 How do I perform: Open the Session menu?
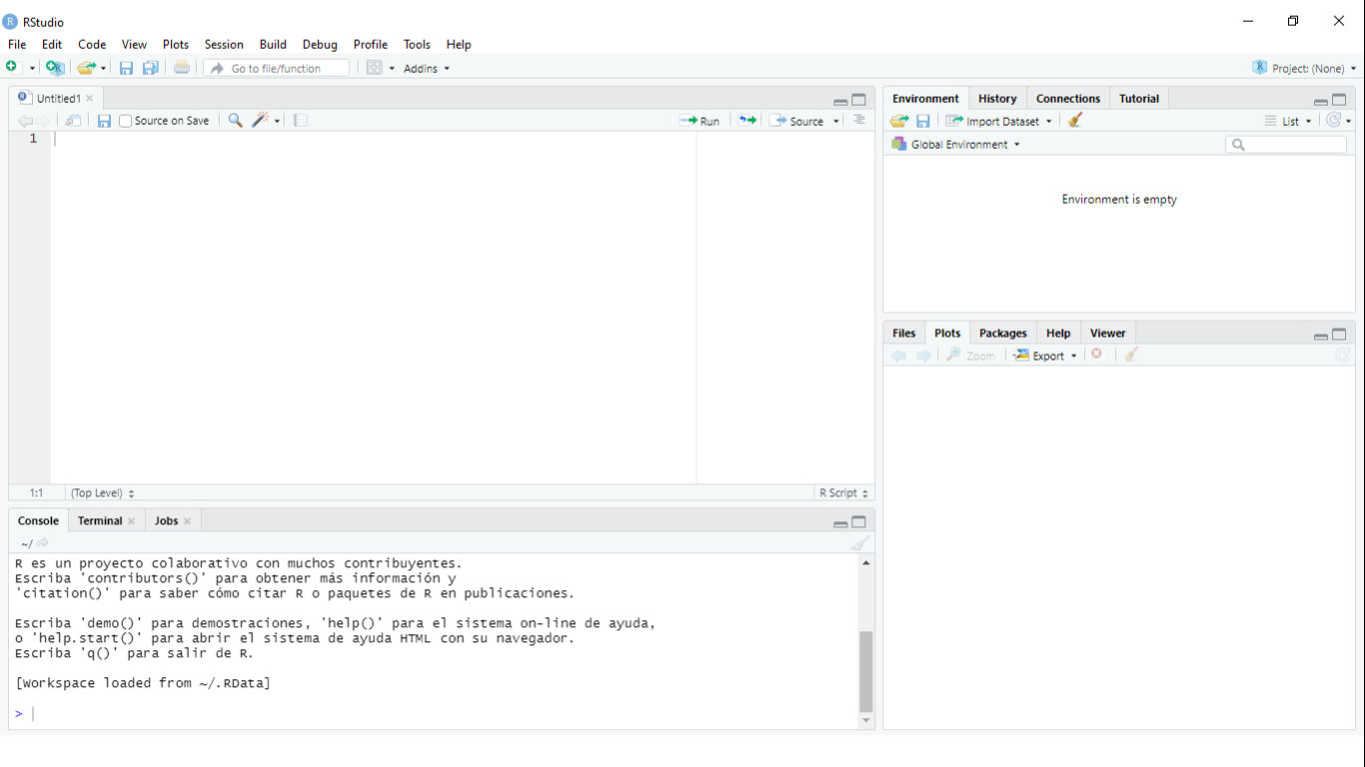tap(224, 44)
